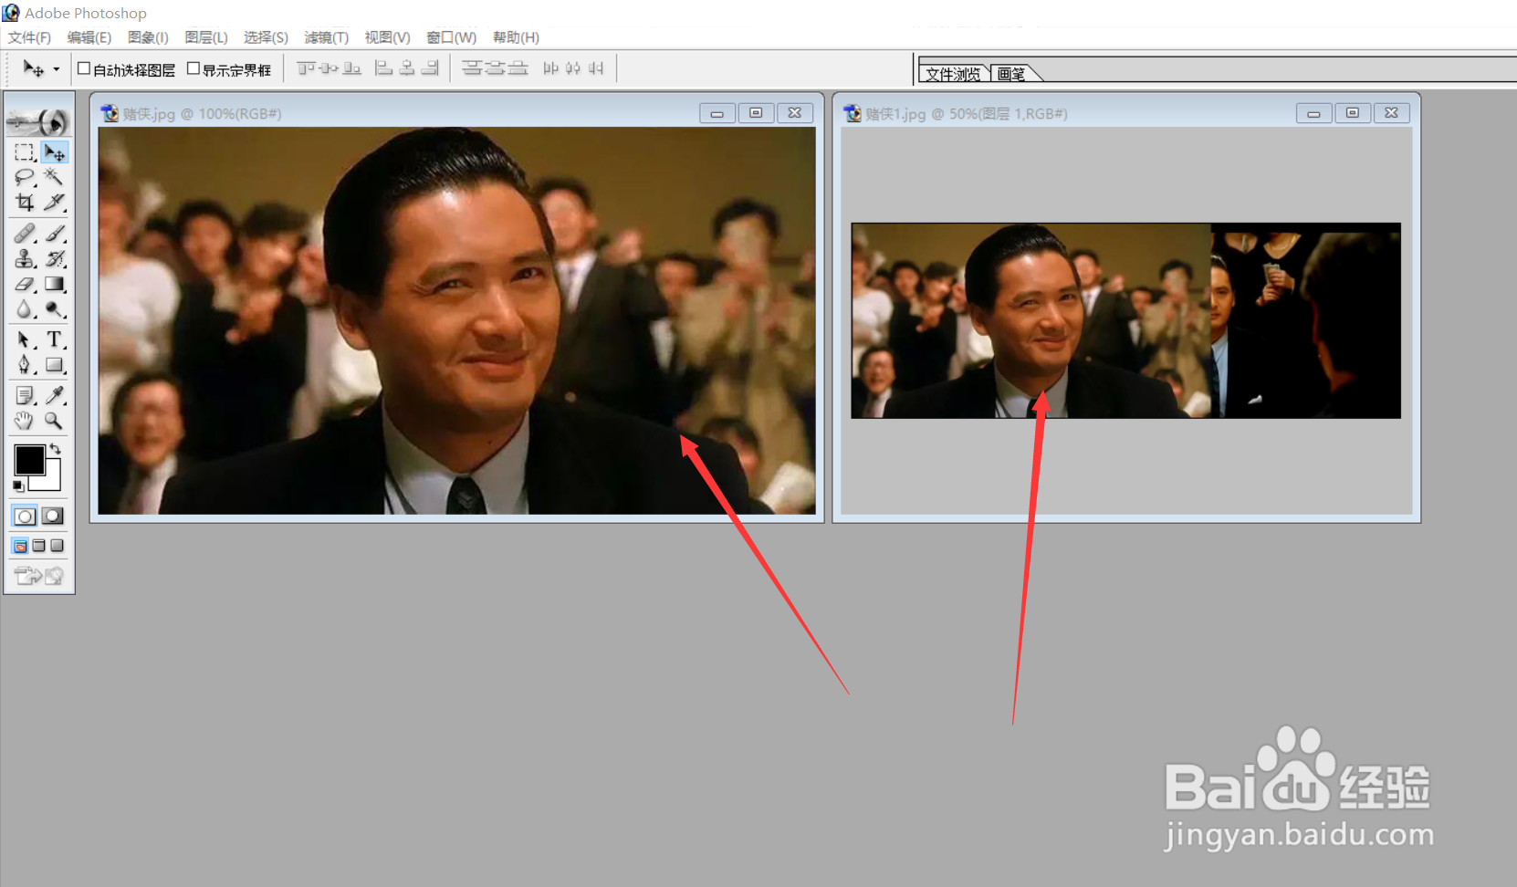Select the Rectangular Marquee tool

click(x=25, y=152)
